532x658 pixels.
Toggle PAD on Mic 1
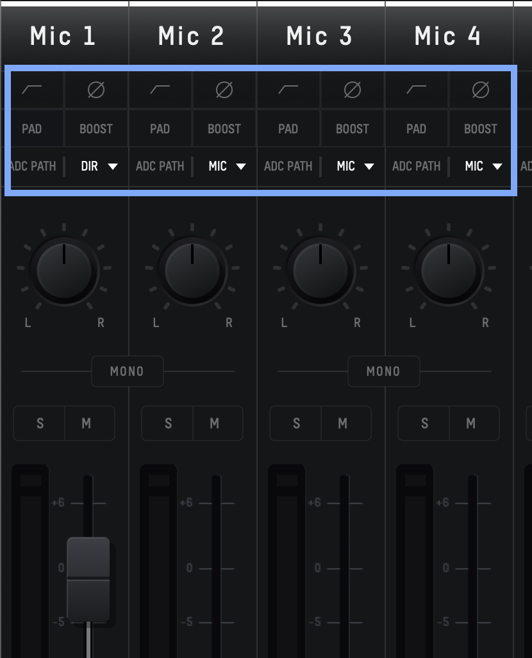pyautogui.click(x=32, y=128)
